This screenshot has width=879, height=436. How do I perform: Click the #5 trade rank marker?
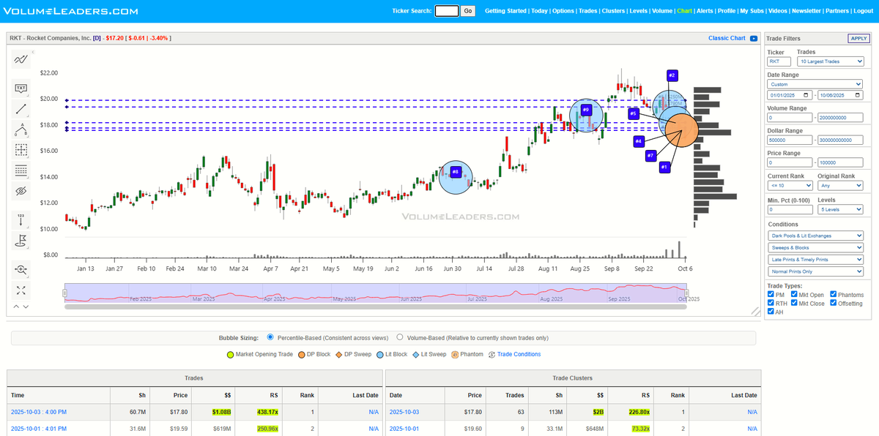coord(634,113)
